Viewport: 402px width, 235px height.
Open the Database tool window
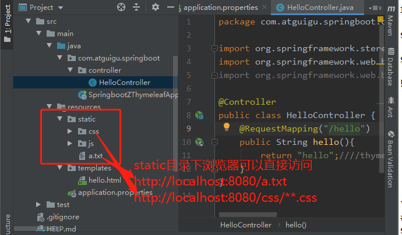(390, 66)
